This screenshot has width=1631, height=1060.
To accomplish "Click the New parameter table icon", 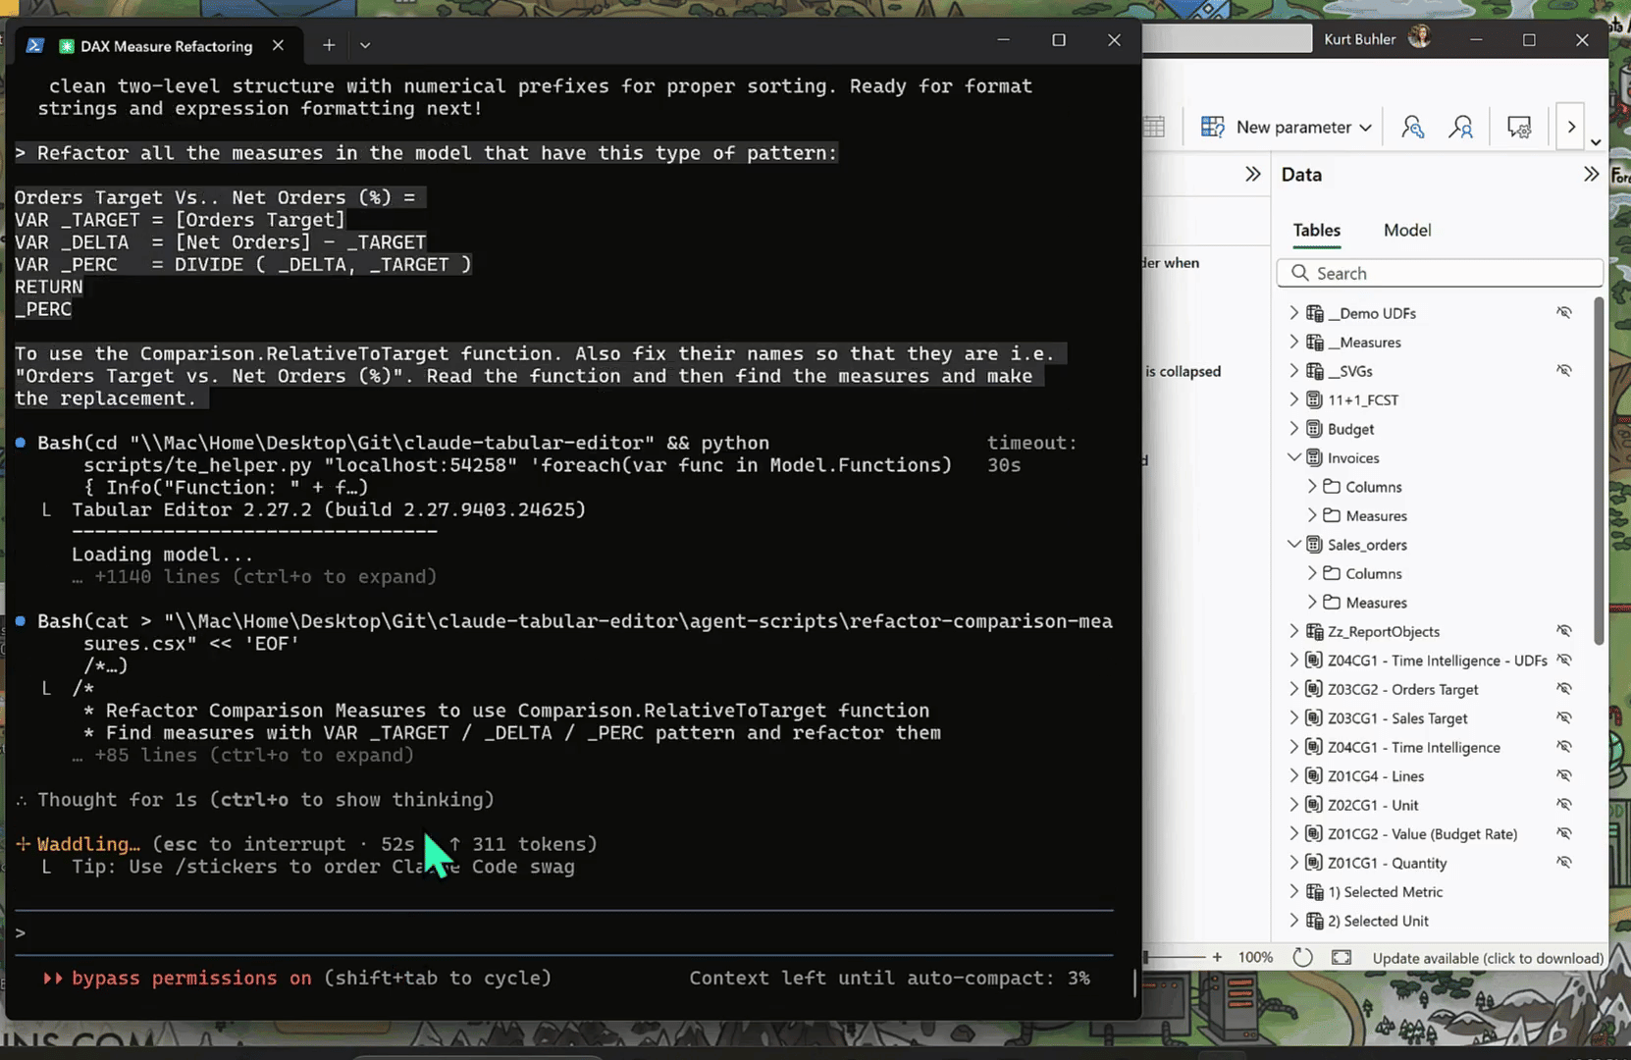I will [x=1213, y=128].
